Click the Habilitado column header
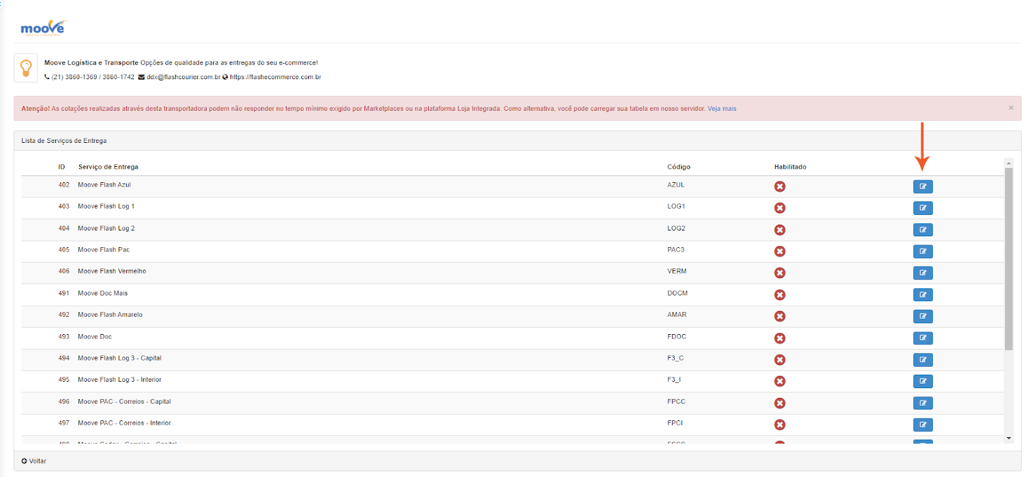This screenshot has height=477, width=1030. [x=790, y=167]
